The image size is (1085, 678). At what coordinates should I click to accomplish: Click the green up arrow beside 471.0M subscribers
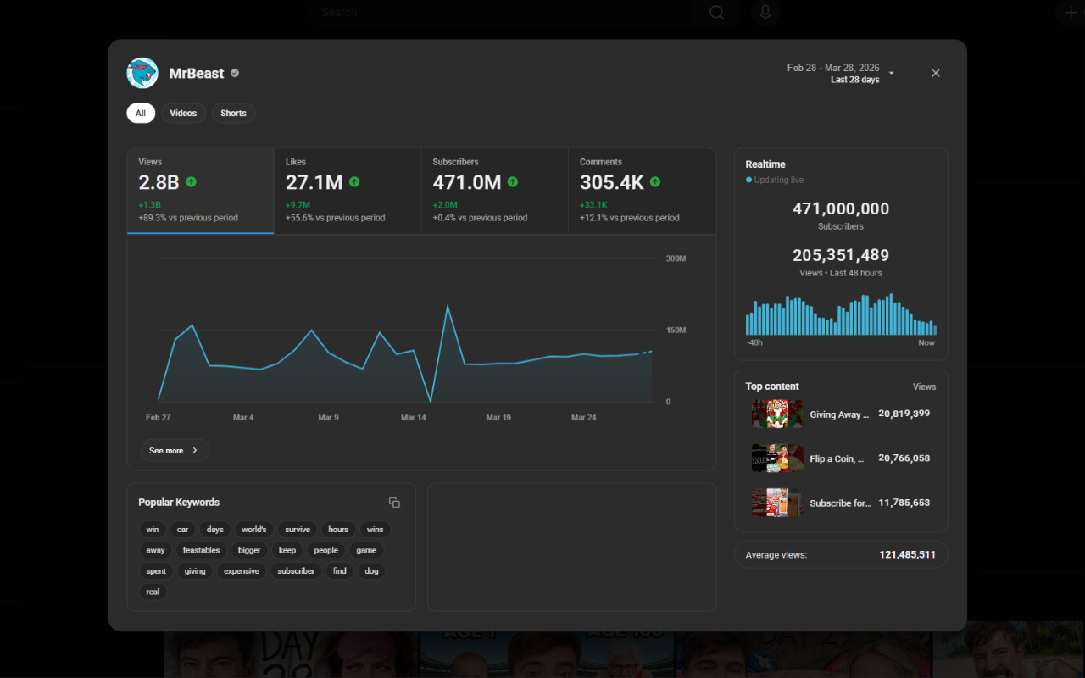(513, 182)
